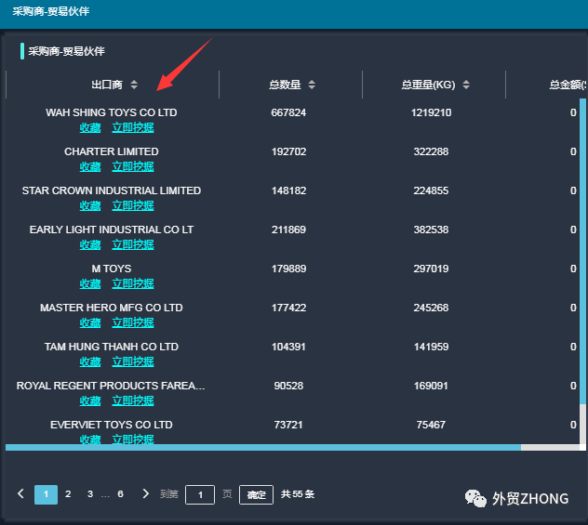Click weight value 169091
Image resolution: width=588 pixels, height=525 pixels.
(432, 386)
